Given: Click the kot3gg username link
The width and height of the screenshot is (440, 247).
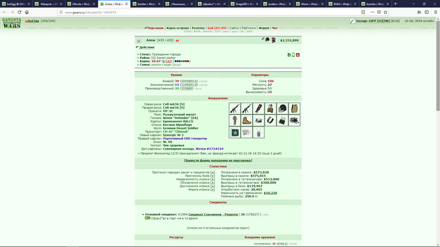Looking at the screenshot, I should click(x=34, y=21).
